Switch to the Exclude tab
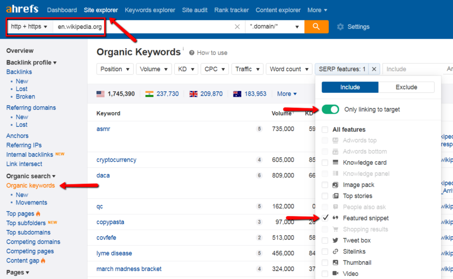This screenshot has height=279, width=453. click(406, 87)
